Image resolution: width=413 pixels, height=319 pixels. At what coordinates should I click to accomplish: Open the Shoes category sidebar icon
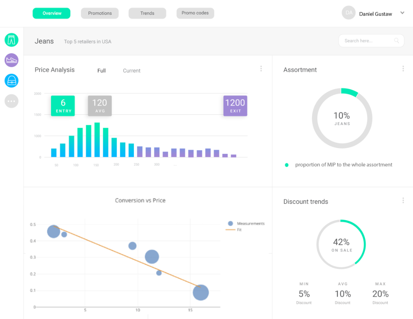point(11,60)
